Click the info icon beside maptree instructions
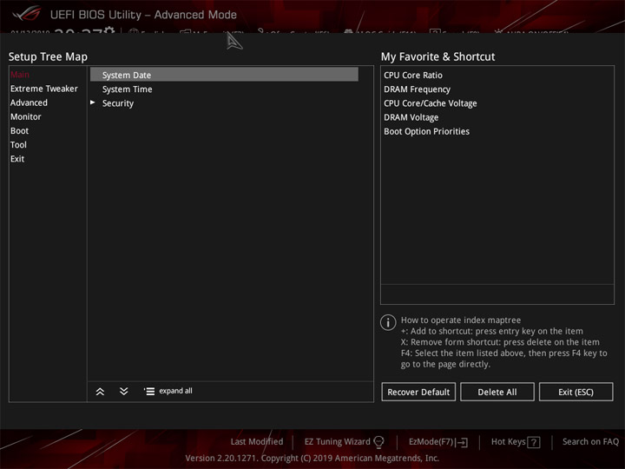The image size is (625, 469). (x=388, y=322)
